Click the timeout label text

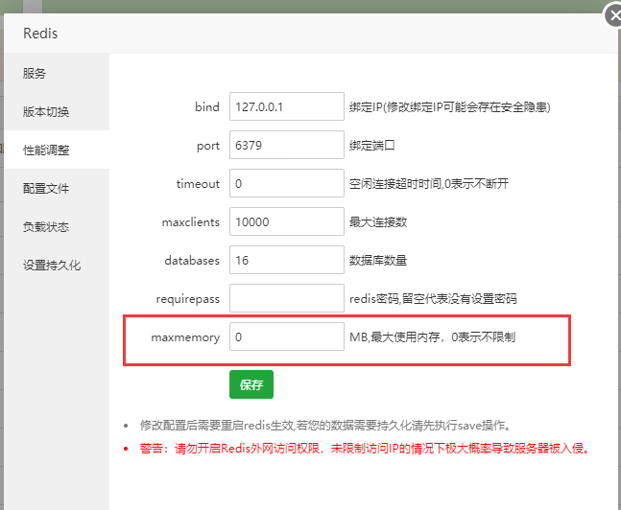pyautogui.click(x=198, y=184)
